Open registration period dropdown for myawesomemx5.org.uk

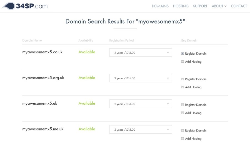coord(141,78)
